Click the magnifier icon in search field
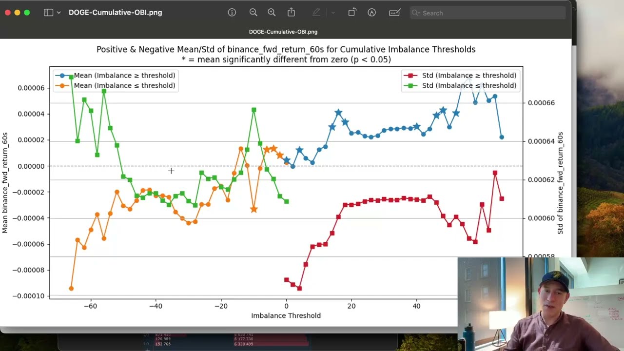This screenshot has width=624, height=351. click(416, 13)
